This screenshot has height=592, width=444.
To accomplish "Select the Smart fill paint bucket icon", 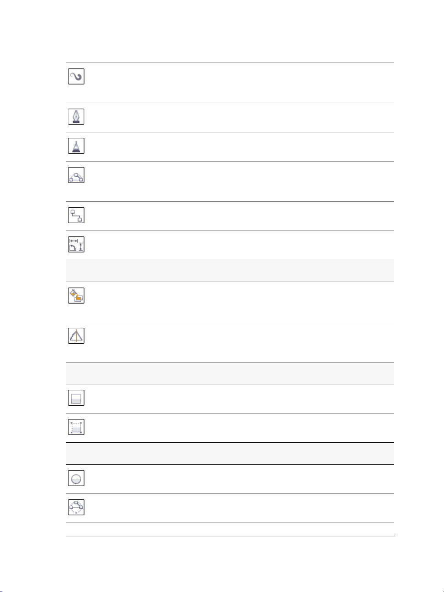I will 76,295.
